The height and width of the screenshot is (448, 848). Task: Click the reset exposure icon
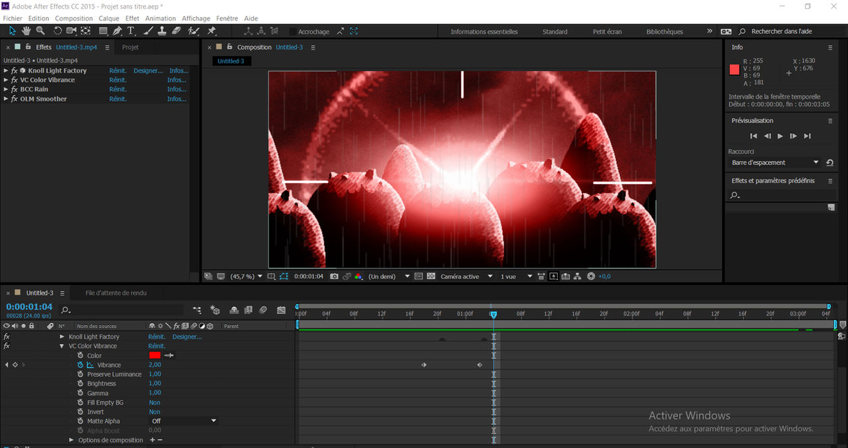[591, 276]
